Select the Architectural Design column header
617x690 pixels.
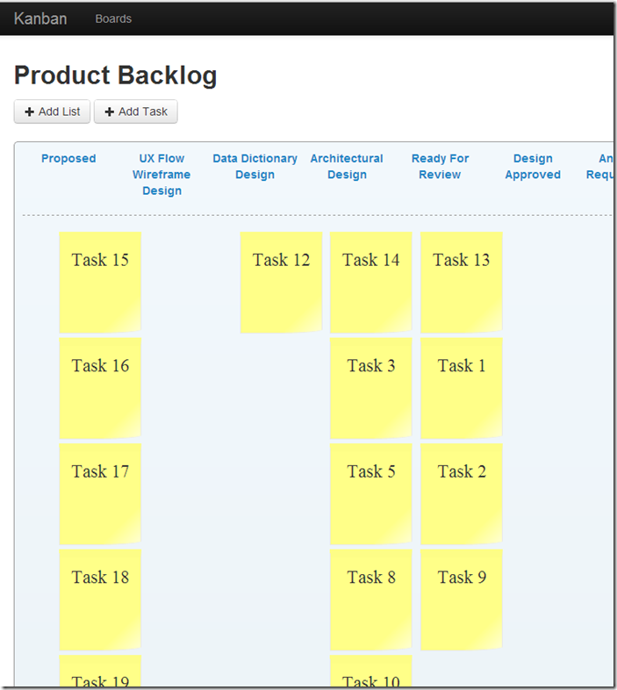pos(347,166)
